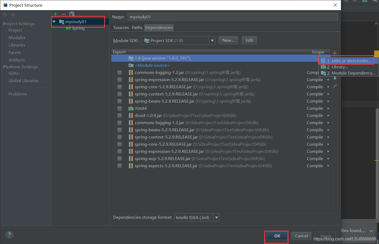Open scope dropdown for JUnit4

[x=328, y=108]
